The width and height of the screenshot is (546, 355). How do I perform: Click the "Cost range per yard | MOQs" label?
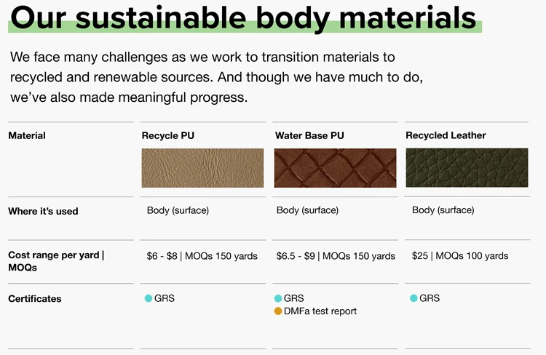click(x=56, y=261)
